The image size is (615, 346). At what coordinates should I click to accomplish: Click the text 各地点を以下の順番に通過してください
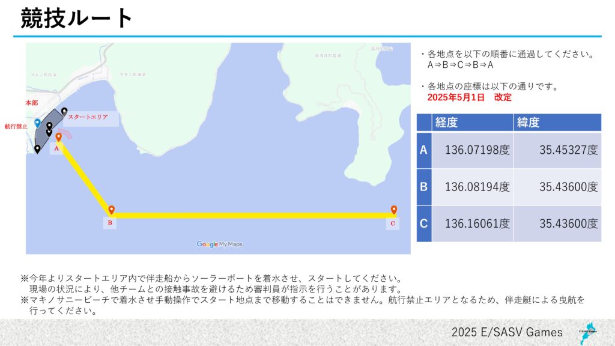(512, 53)
